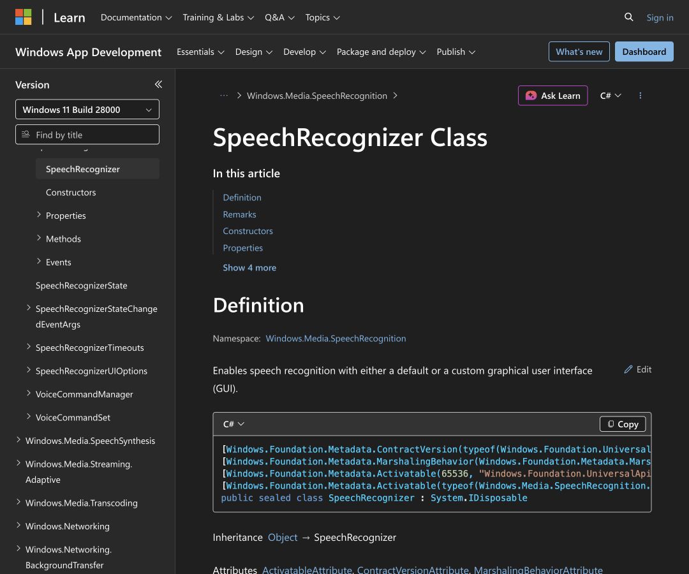689x574 pixels.
Task: Open the Object inheritance link
Action: coord(283,538)
